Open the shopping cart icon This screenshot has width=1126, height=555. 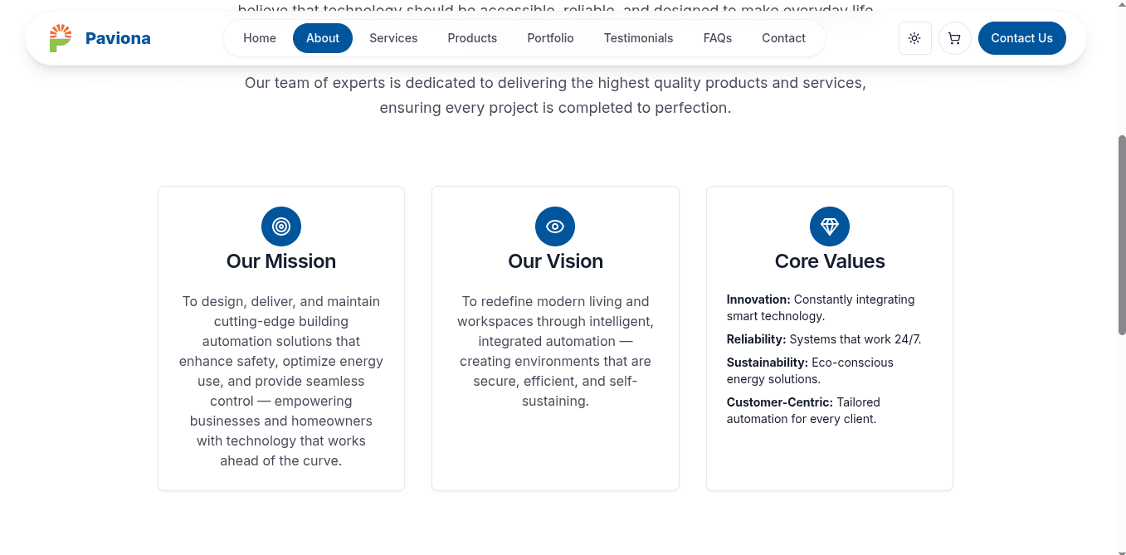pos(954,38)
